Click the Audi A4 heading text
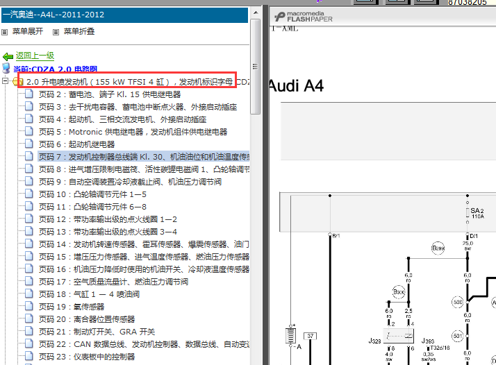The image size is (496, 365). [297, 86]
